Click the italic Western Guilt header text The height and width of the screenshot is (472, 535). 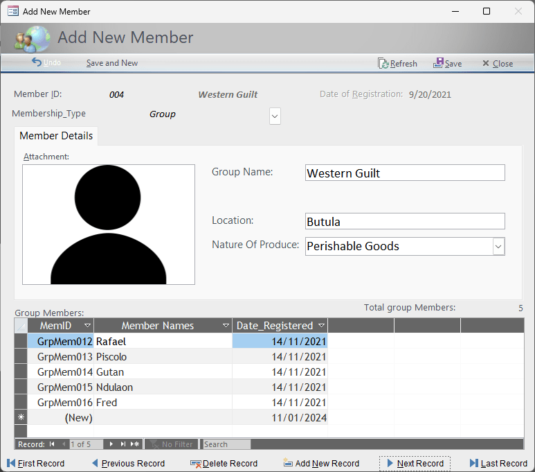point(228,95)
